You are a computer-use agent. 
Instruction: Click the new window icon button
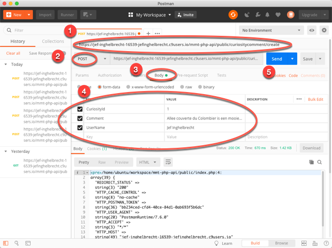point(88,15)
